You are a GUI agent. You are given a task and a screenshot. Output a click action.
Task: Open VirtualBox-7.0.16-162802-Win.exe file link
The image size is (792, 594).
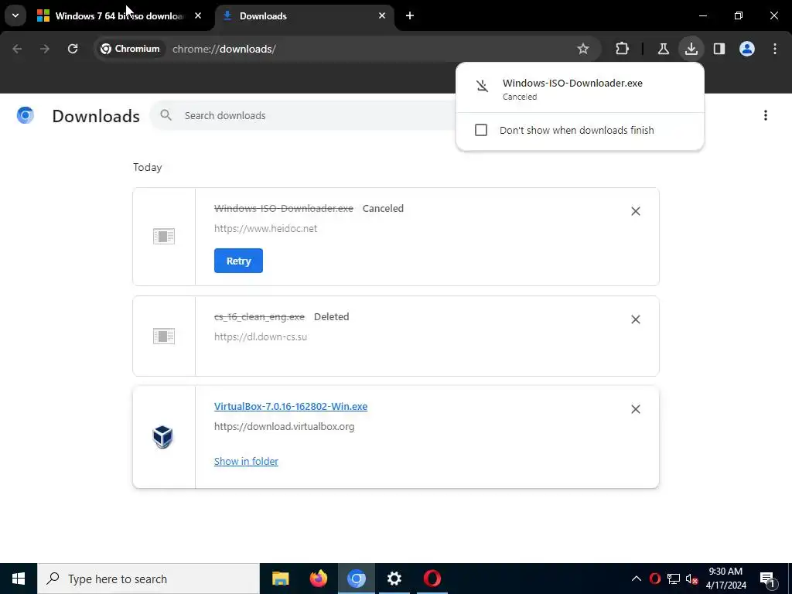coord(291,407)
